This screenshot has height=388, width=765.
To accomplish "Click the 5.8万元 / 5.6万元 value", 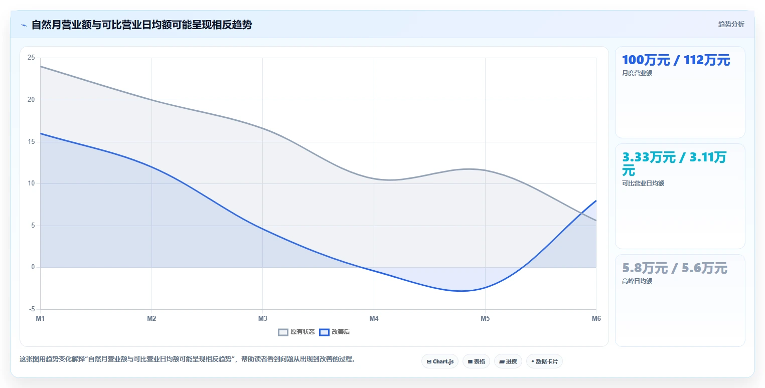I will 674,268.
